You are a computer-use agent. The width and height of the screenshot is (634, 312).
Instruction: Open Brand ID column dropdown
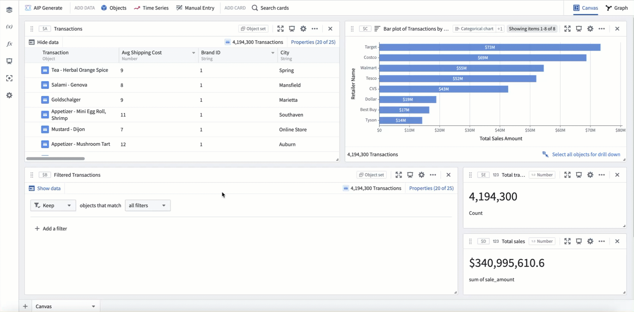(x=273, y=53)
